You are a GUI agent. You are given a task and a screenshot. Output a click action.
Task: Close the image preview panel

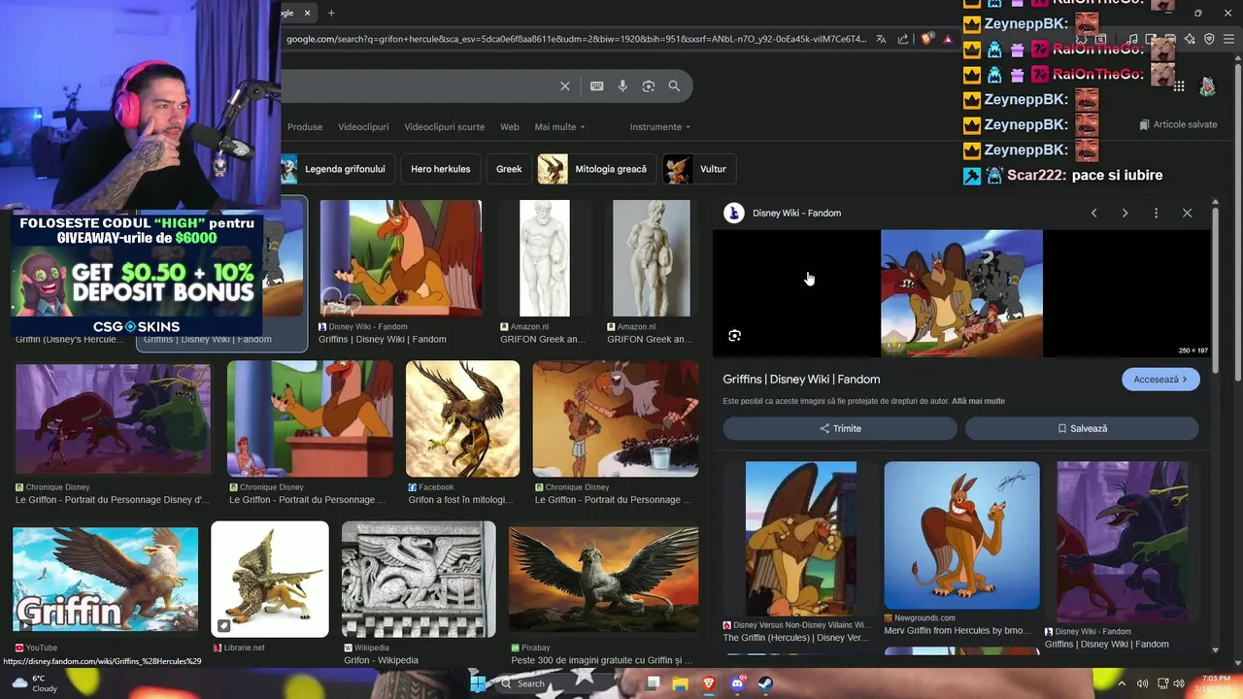click(1187, 213)
